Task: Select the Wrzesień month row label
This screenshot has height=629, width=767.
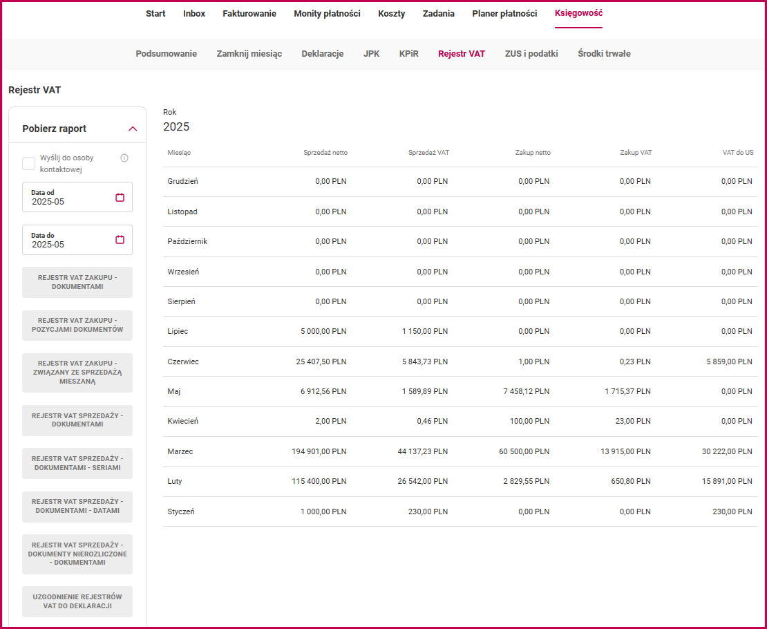Action: [183, 272]
